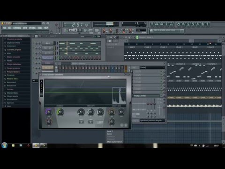
Task: Select the playlist draw pencil tool
Action: point(114,37)
